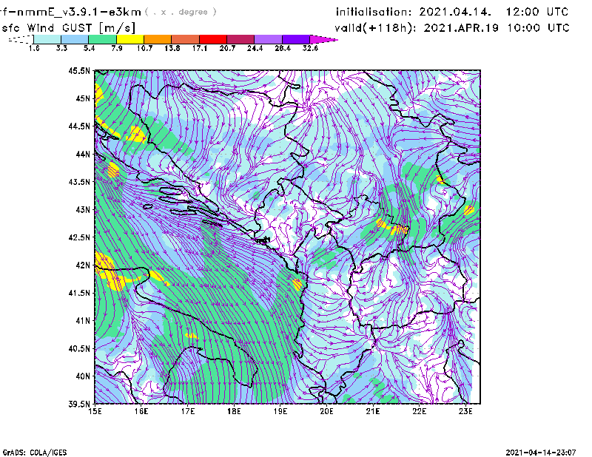Click the 22E longitude label

click(419, 411)
